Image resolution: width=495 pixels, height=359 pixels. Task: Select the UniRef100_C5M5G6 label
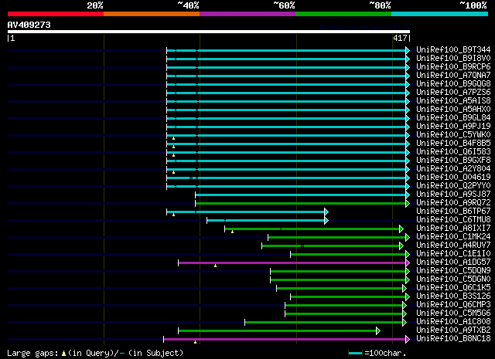click(453, 313)
